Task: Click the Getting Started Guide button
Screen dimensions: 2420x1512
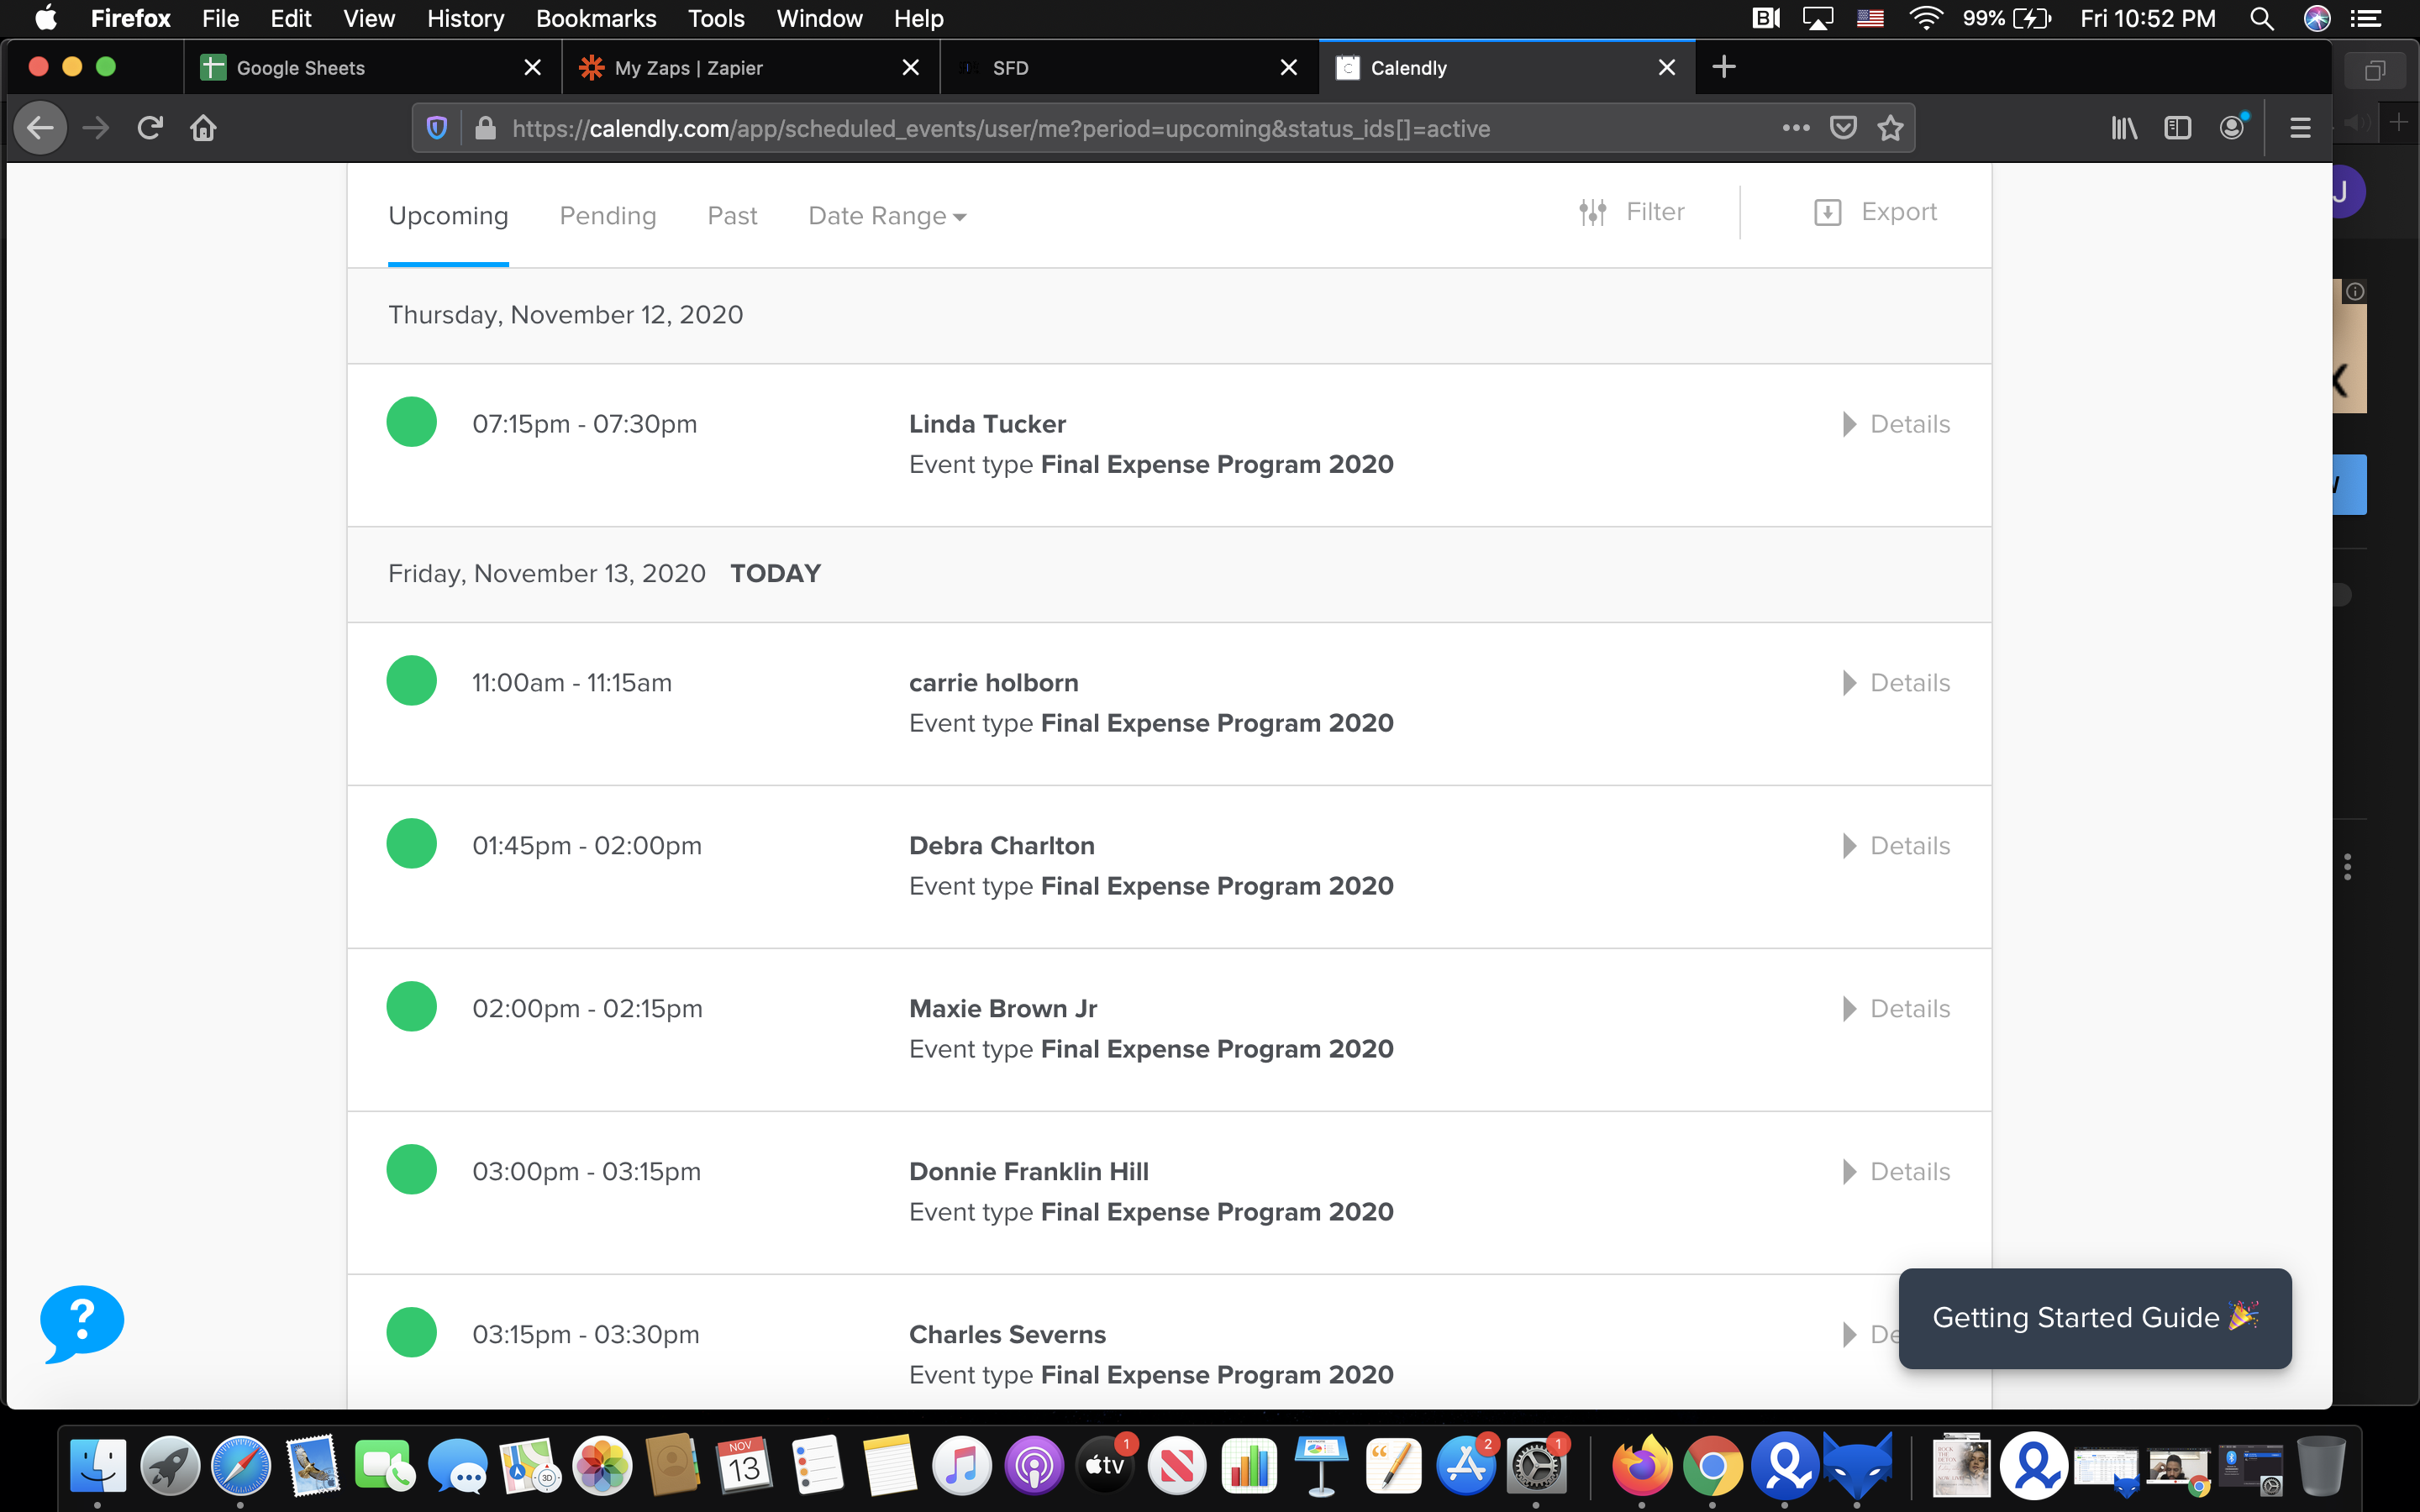Action: click(x=2094, y=1318)
